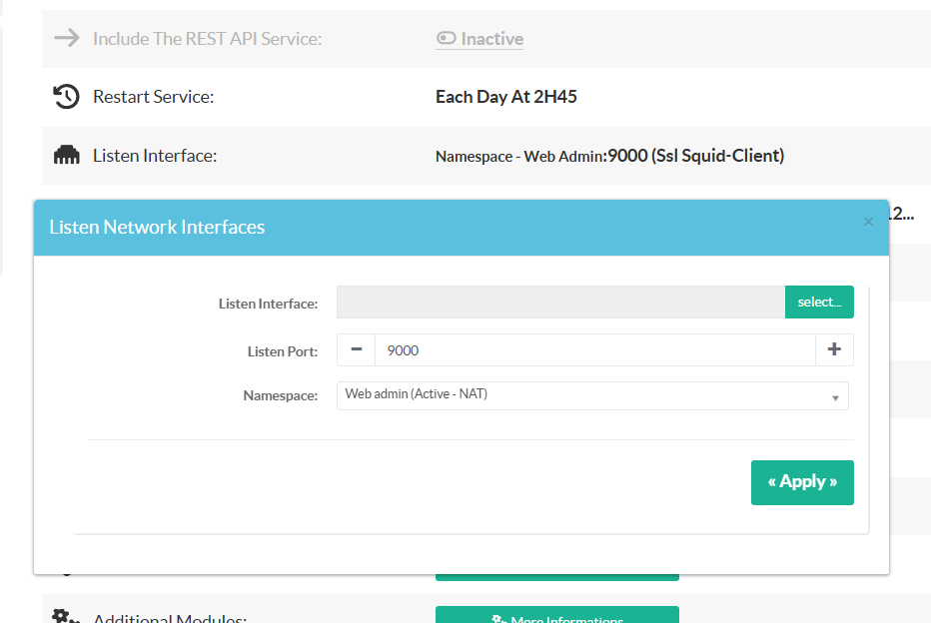Click the empty Listen Interface field in the dialog
931x623 pixels.
(x=559, y=303)
